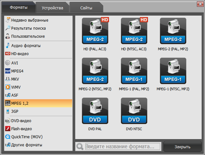Viewport: 205px width, 155px height.
Task: Select the AVI format category
Action: (x=15, y=63)
